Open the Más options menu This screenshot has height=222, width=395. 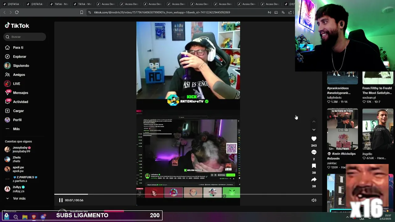point(12,129)
